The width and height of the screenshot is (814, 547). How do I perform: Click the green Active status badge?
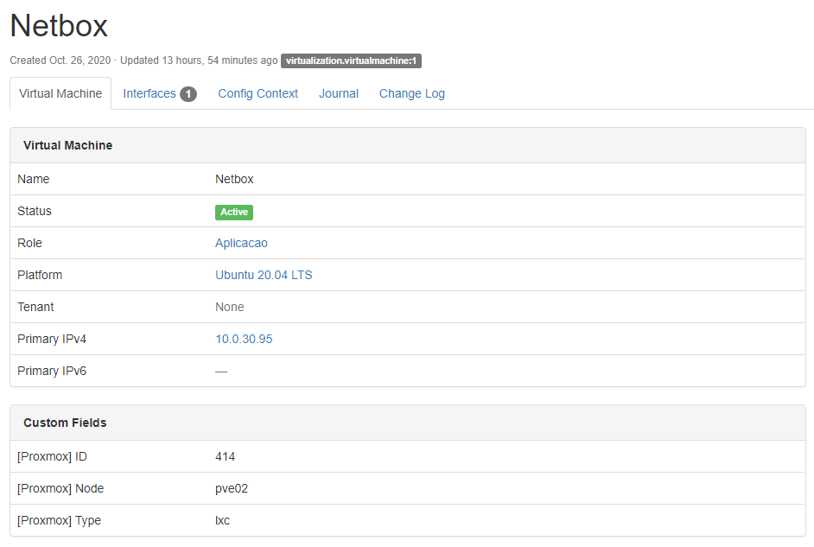point(234,212)
